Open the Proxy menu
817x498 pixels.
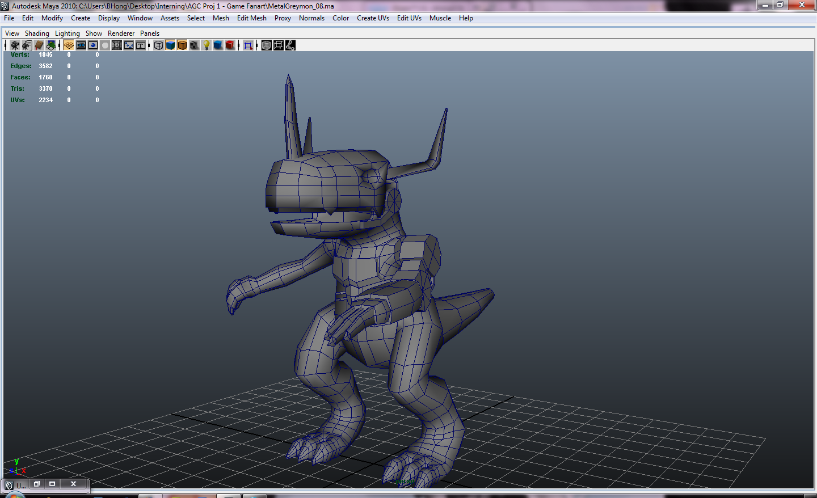[283, 18]
